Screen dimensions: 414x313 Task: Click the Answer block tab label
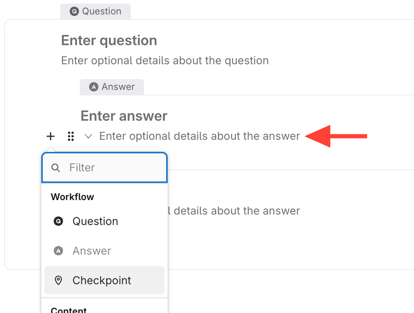(118, 87)
